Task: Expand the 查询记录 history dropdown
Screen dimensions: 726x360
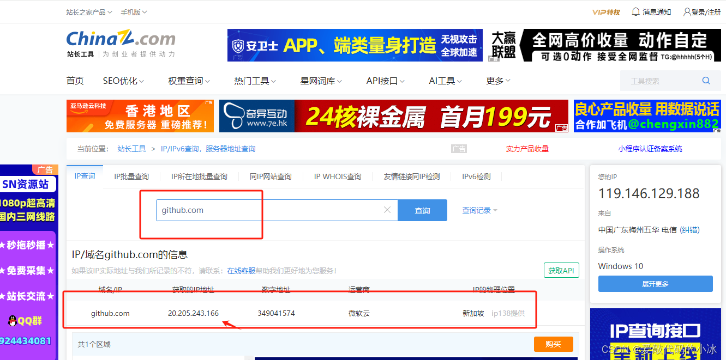Action: click(479, 210)
